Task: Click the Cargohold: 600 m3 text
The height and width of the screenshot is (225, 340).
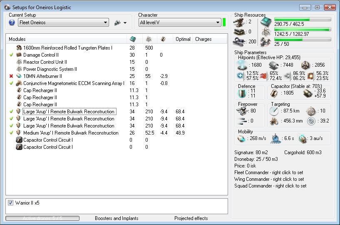Action: (303, 152)
